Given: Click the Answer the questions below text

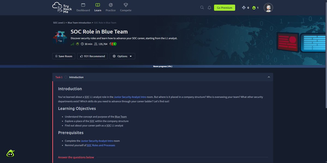Looking at the screenshot, I should click(x=76, y=157).
